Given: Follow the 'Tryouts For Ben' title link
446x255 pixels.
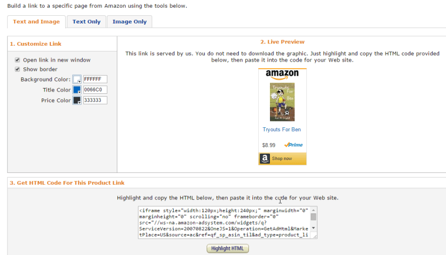Looking at the screenshot, I should point(282,130).
